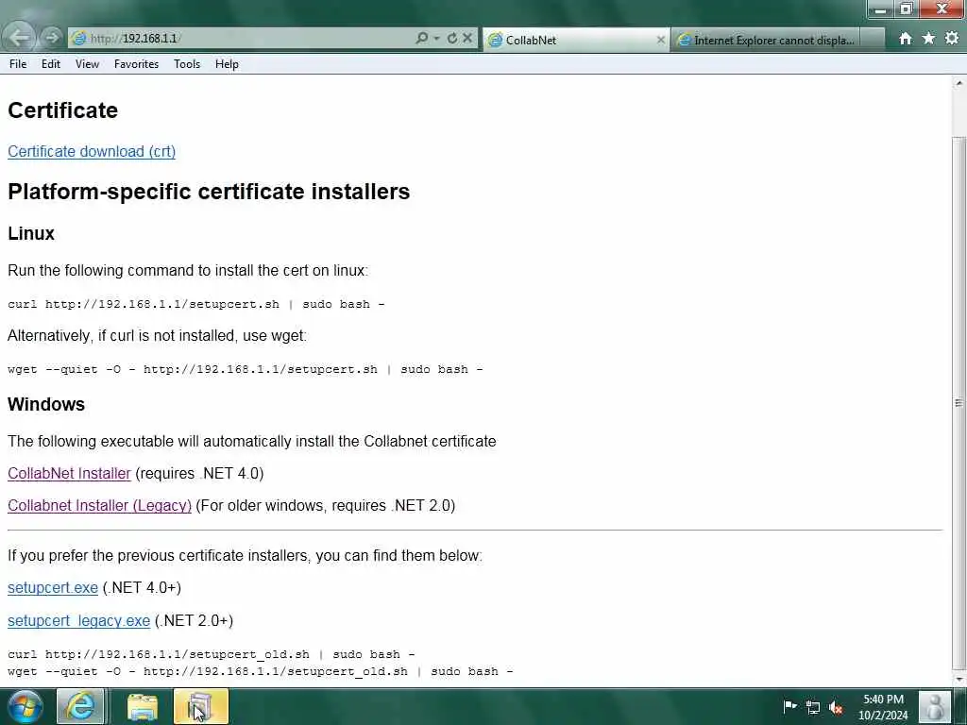Click the Platform-specific certificate installers heading

pyautogui.click(x=209, y=192)
